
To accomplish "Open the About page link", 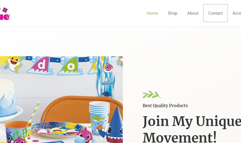I will (193, 13).
